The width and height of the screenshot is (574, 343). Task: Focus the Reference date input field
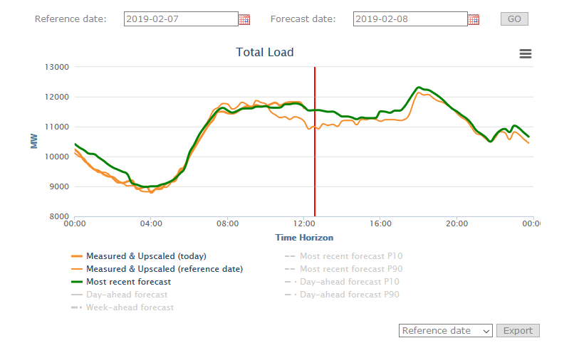(x=181, y=19)
